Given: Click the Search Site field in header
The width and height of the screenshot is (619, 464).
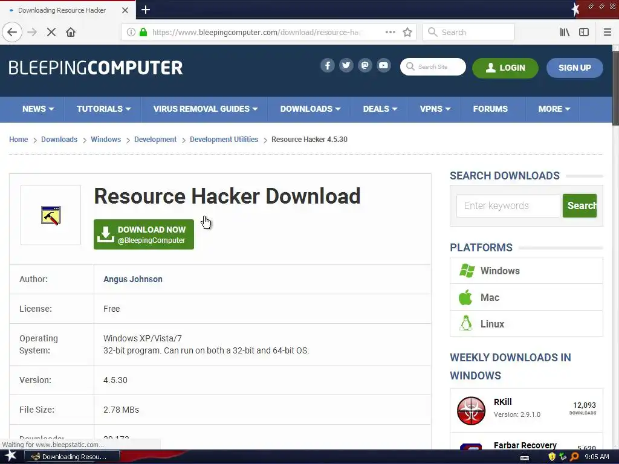Looking at the screenshot, I should 433,66.
